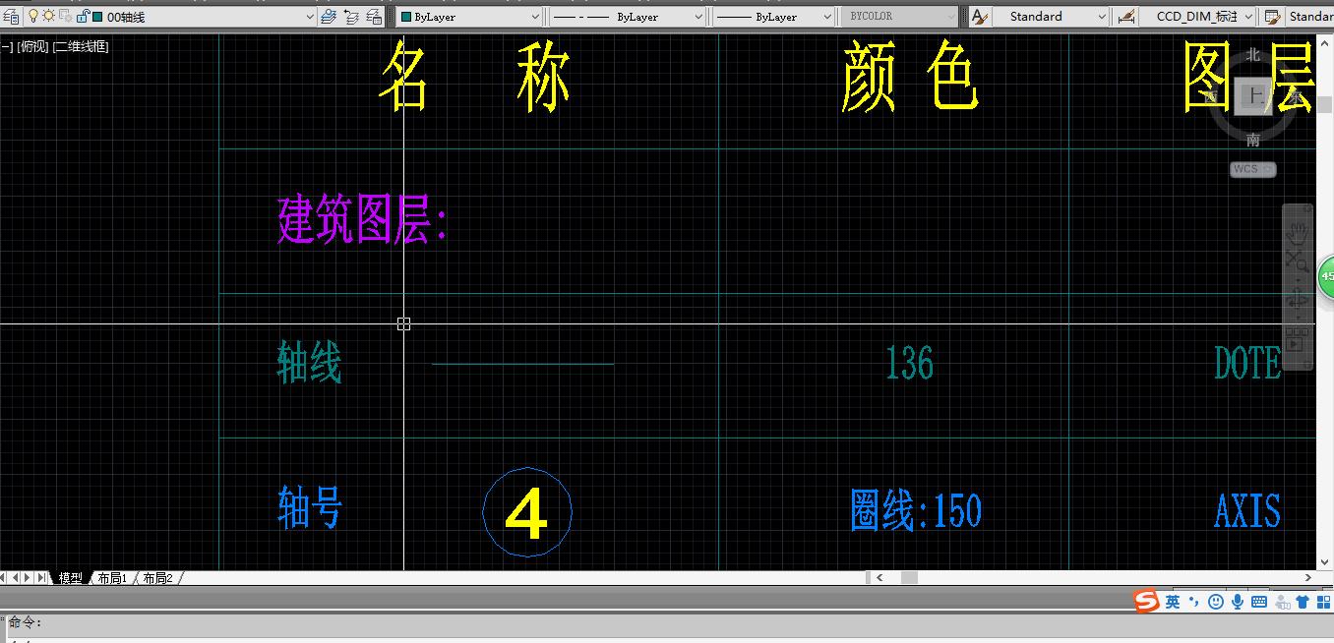Viewport: 1334px width, 643px height.
Task: Select the 轴号 text in drawing
Action: [x=310, y=508]
